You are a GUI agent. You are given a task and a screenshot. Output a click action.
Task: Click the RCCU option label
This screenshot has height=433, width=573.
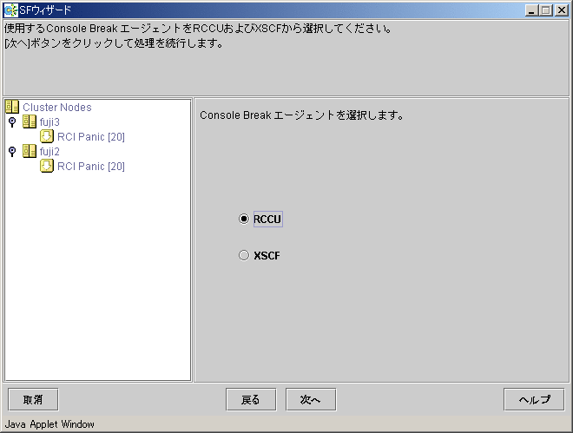[267, 219]
